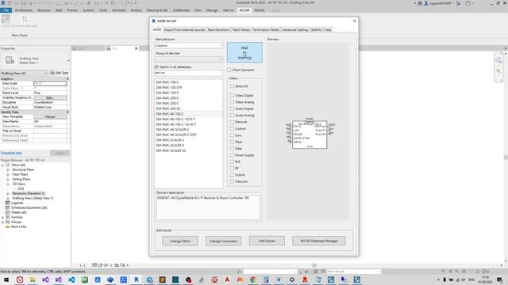508x285 pixels.
Task: Click the Sheets (all) icon in browser
Action: point(8,212)
